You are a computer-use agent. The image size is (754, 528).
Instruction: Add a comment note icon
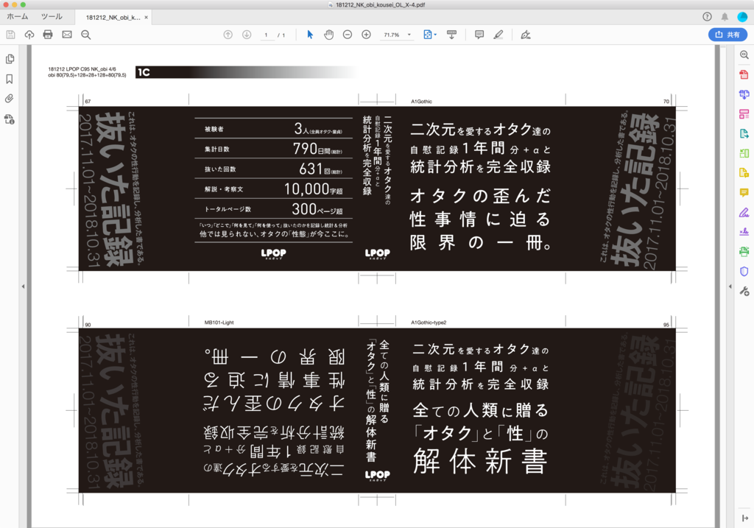tap(479, 35)
